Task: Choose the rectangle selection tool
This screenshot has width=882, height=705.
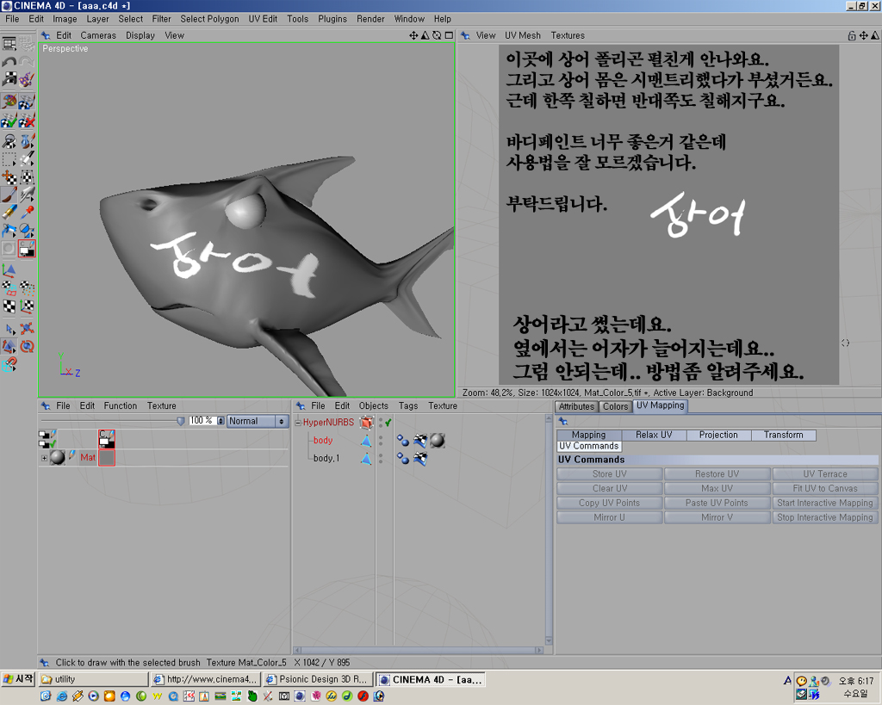Action: coord(9,158)
